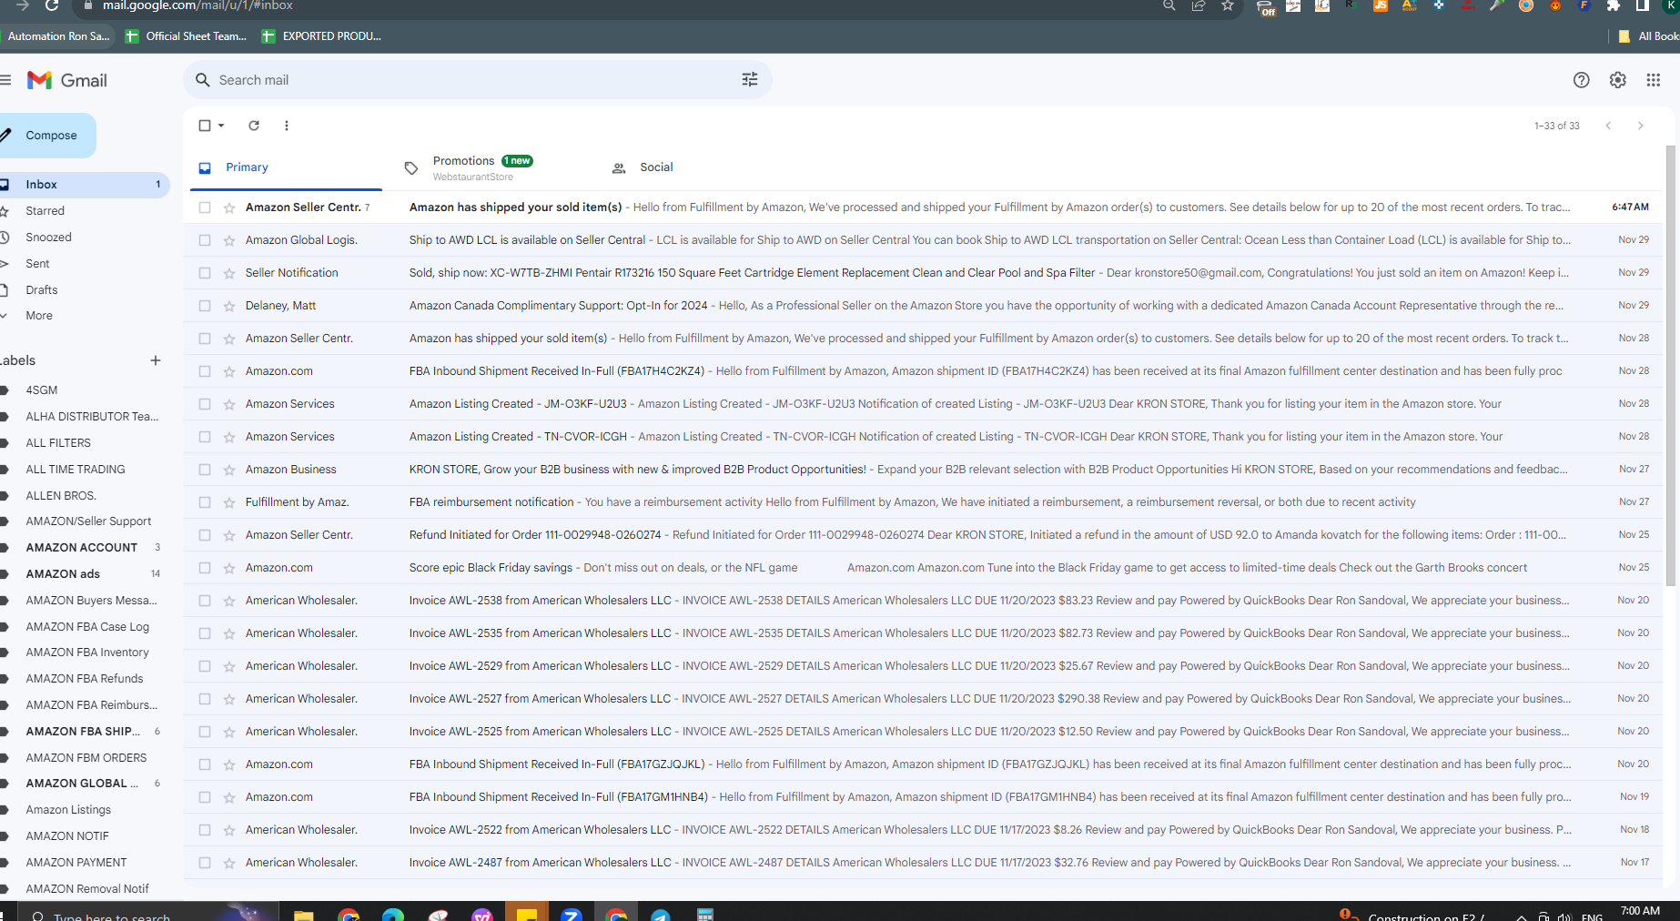Tick checkbox for Invoice AWL-2538 email

coord(205,601)
